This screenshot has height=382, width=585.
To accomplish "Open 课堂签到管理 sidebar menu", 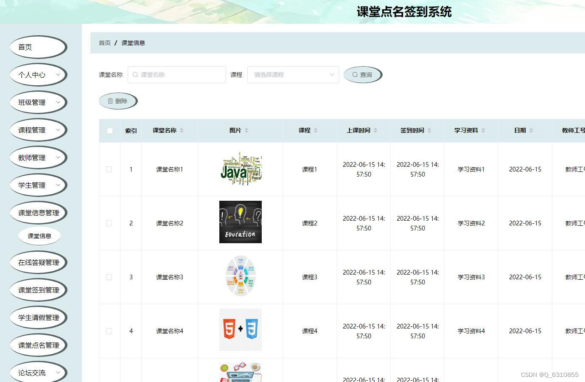I will pos(38,290).
